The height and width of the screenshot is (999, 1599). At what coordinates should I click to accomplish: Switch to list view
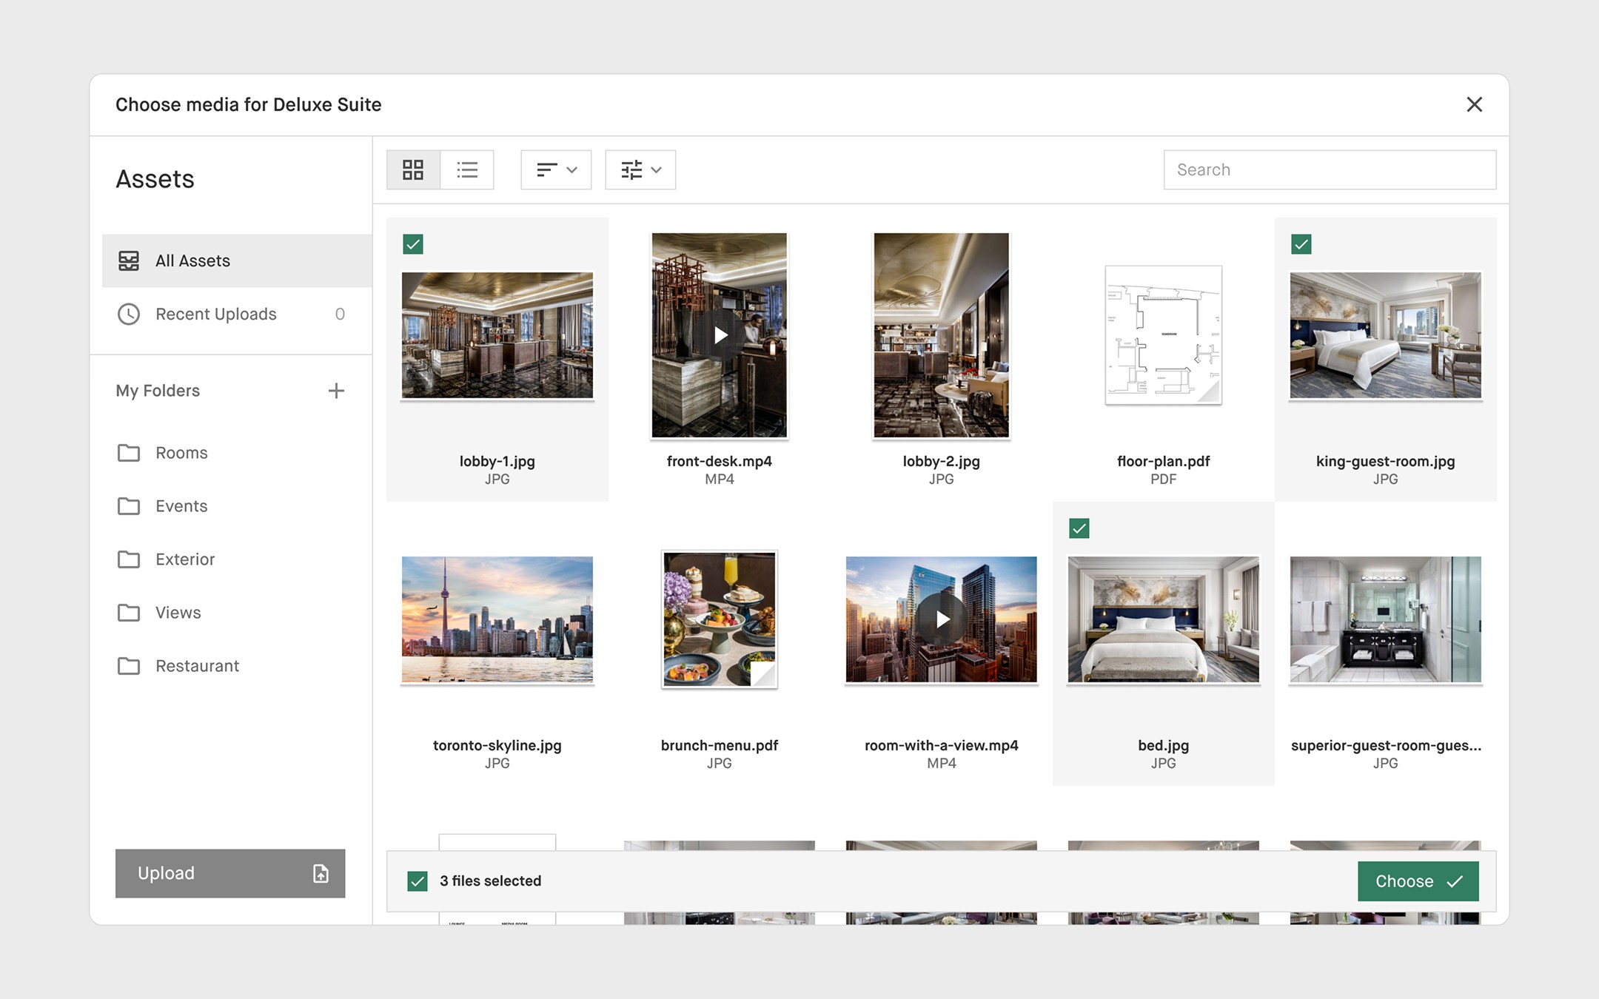pyautogui.click(x=467, y=170)
